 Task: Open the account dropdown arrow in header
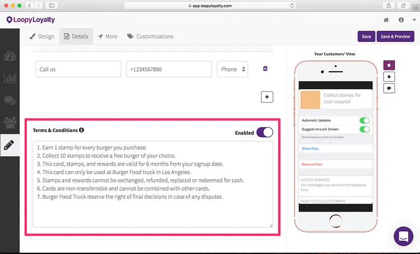[x=414, y=20]
